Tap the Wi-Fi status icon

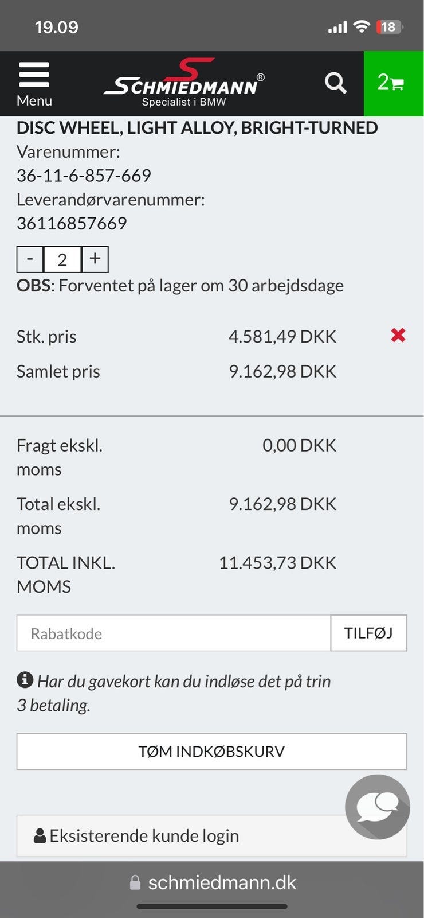[362, 26]
